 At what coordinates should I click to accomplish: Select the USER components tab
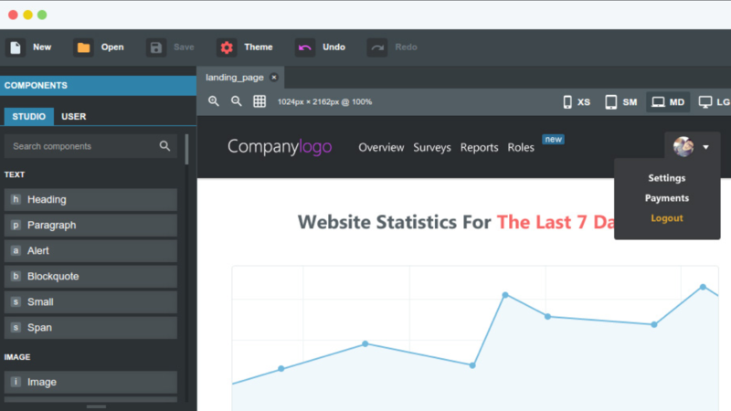(74, 117)
